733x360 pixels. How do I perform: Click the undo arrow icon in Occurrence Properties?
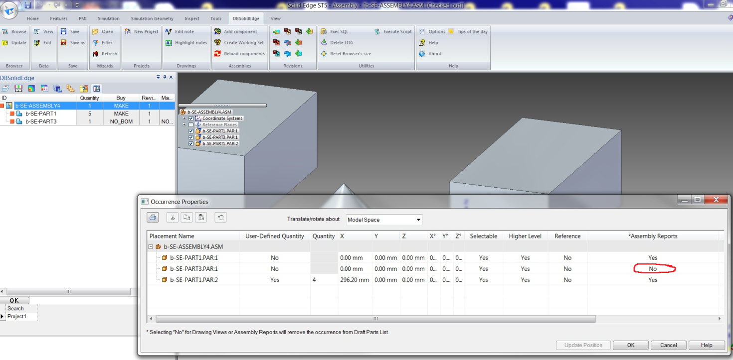pos(221,217)
